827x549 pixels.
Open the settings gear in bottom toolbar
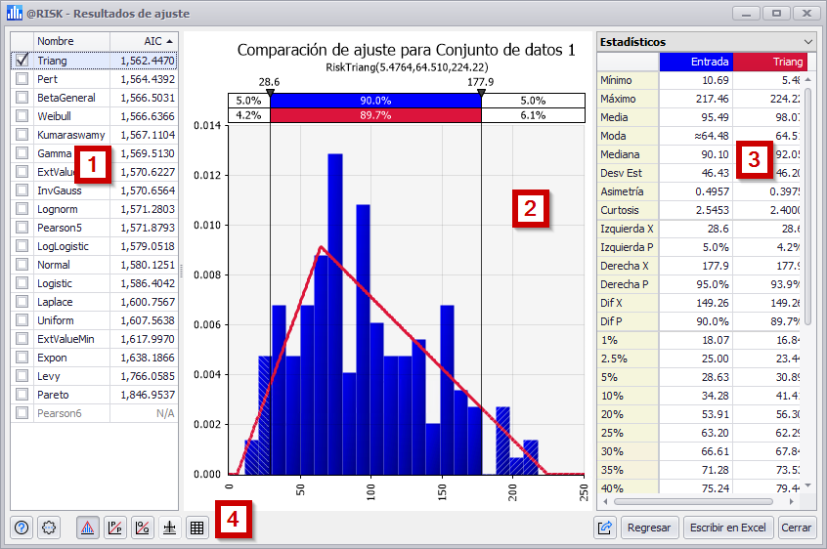pyautogui.click(x=50, y=528)
